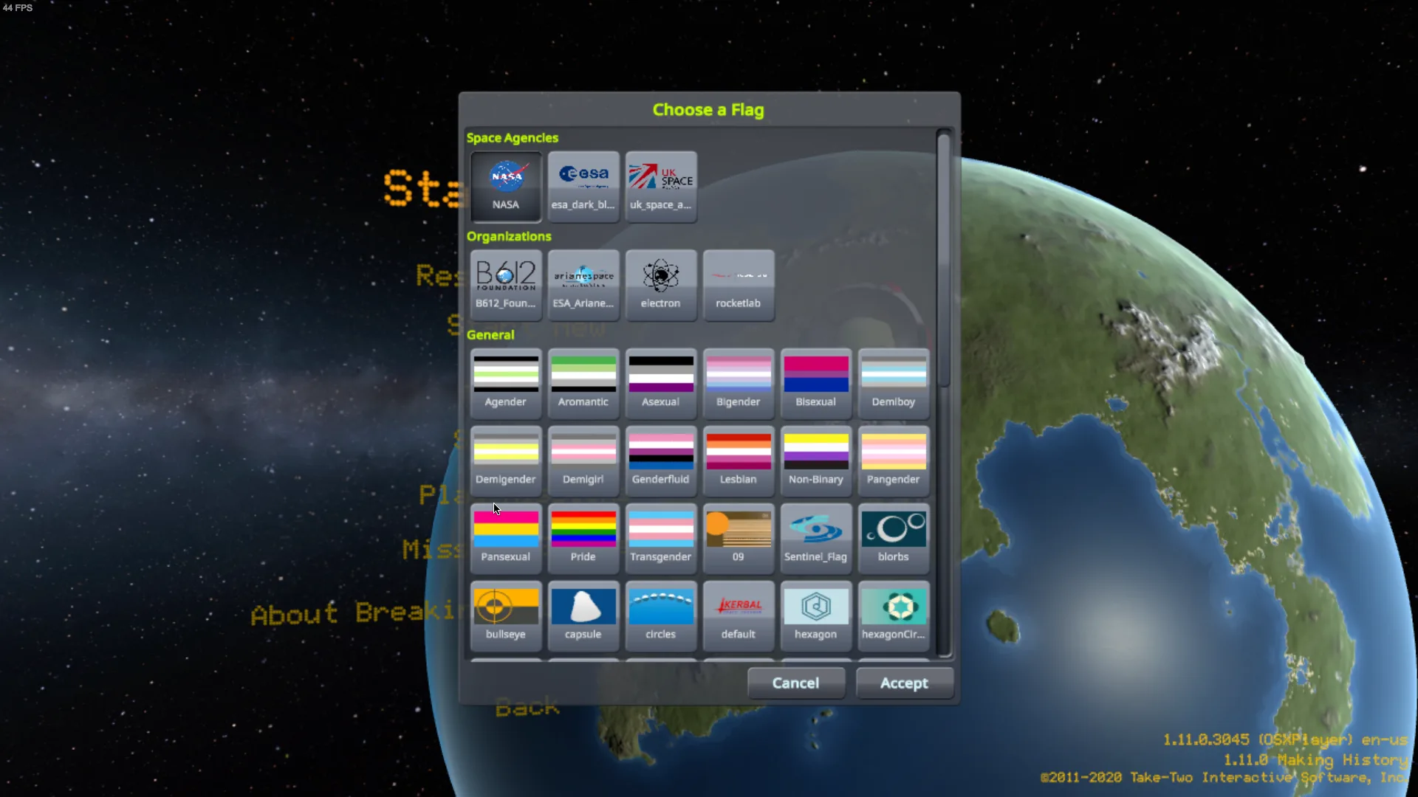Choose the default Kerbal flag
The height and width of the screenshot is (797, 1418).
739,616
